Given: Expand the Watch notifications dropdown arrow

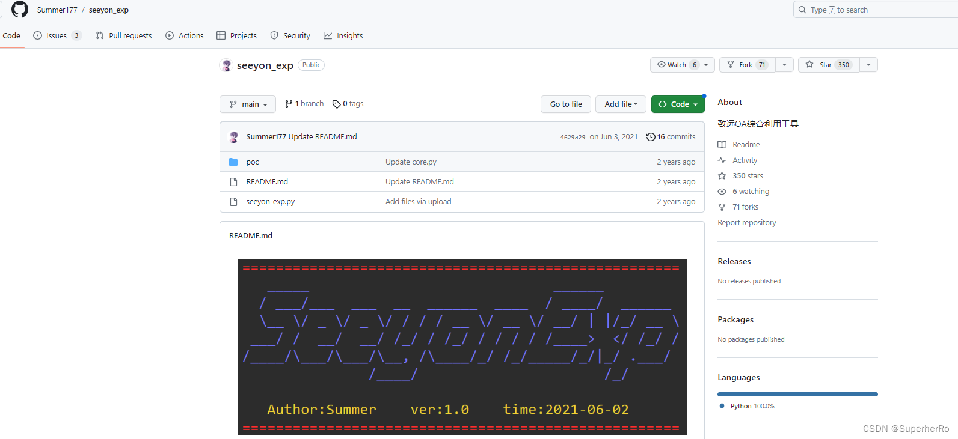Looking at the screenshot, I should [x=707, y=65].
